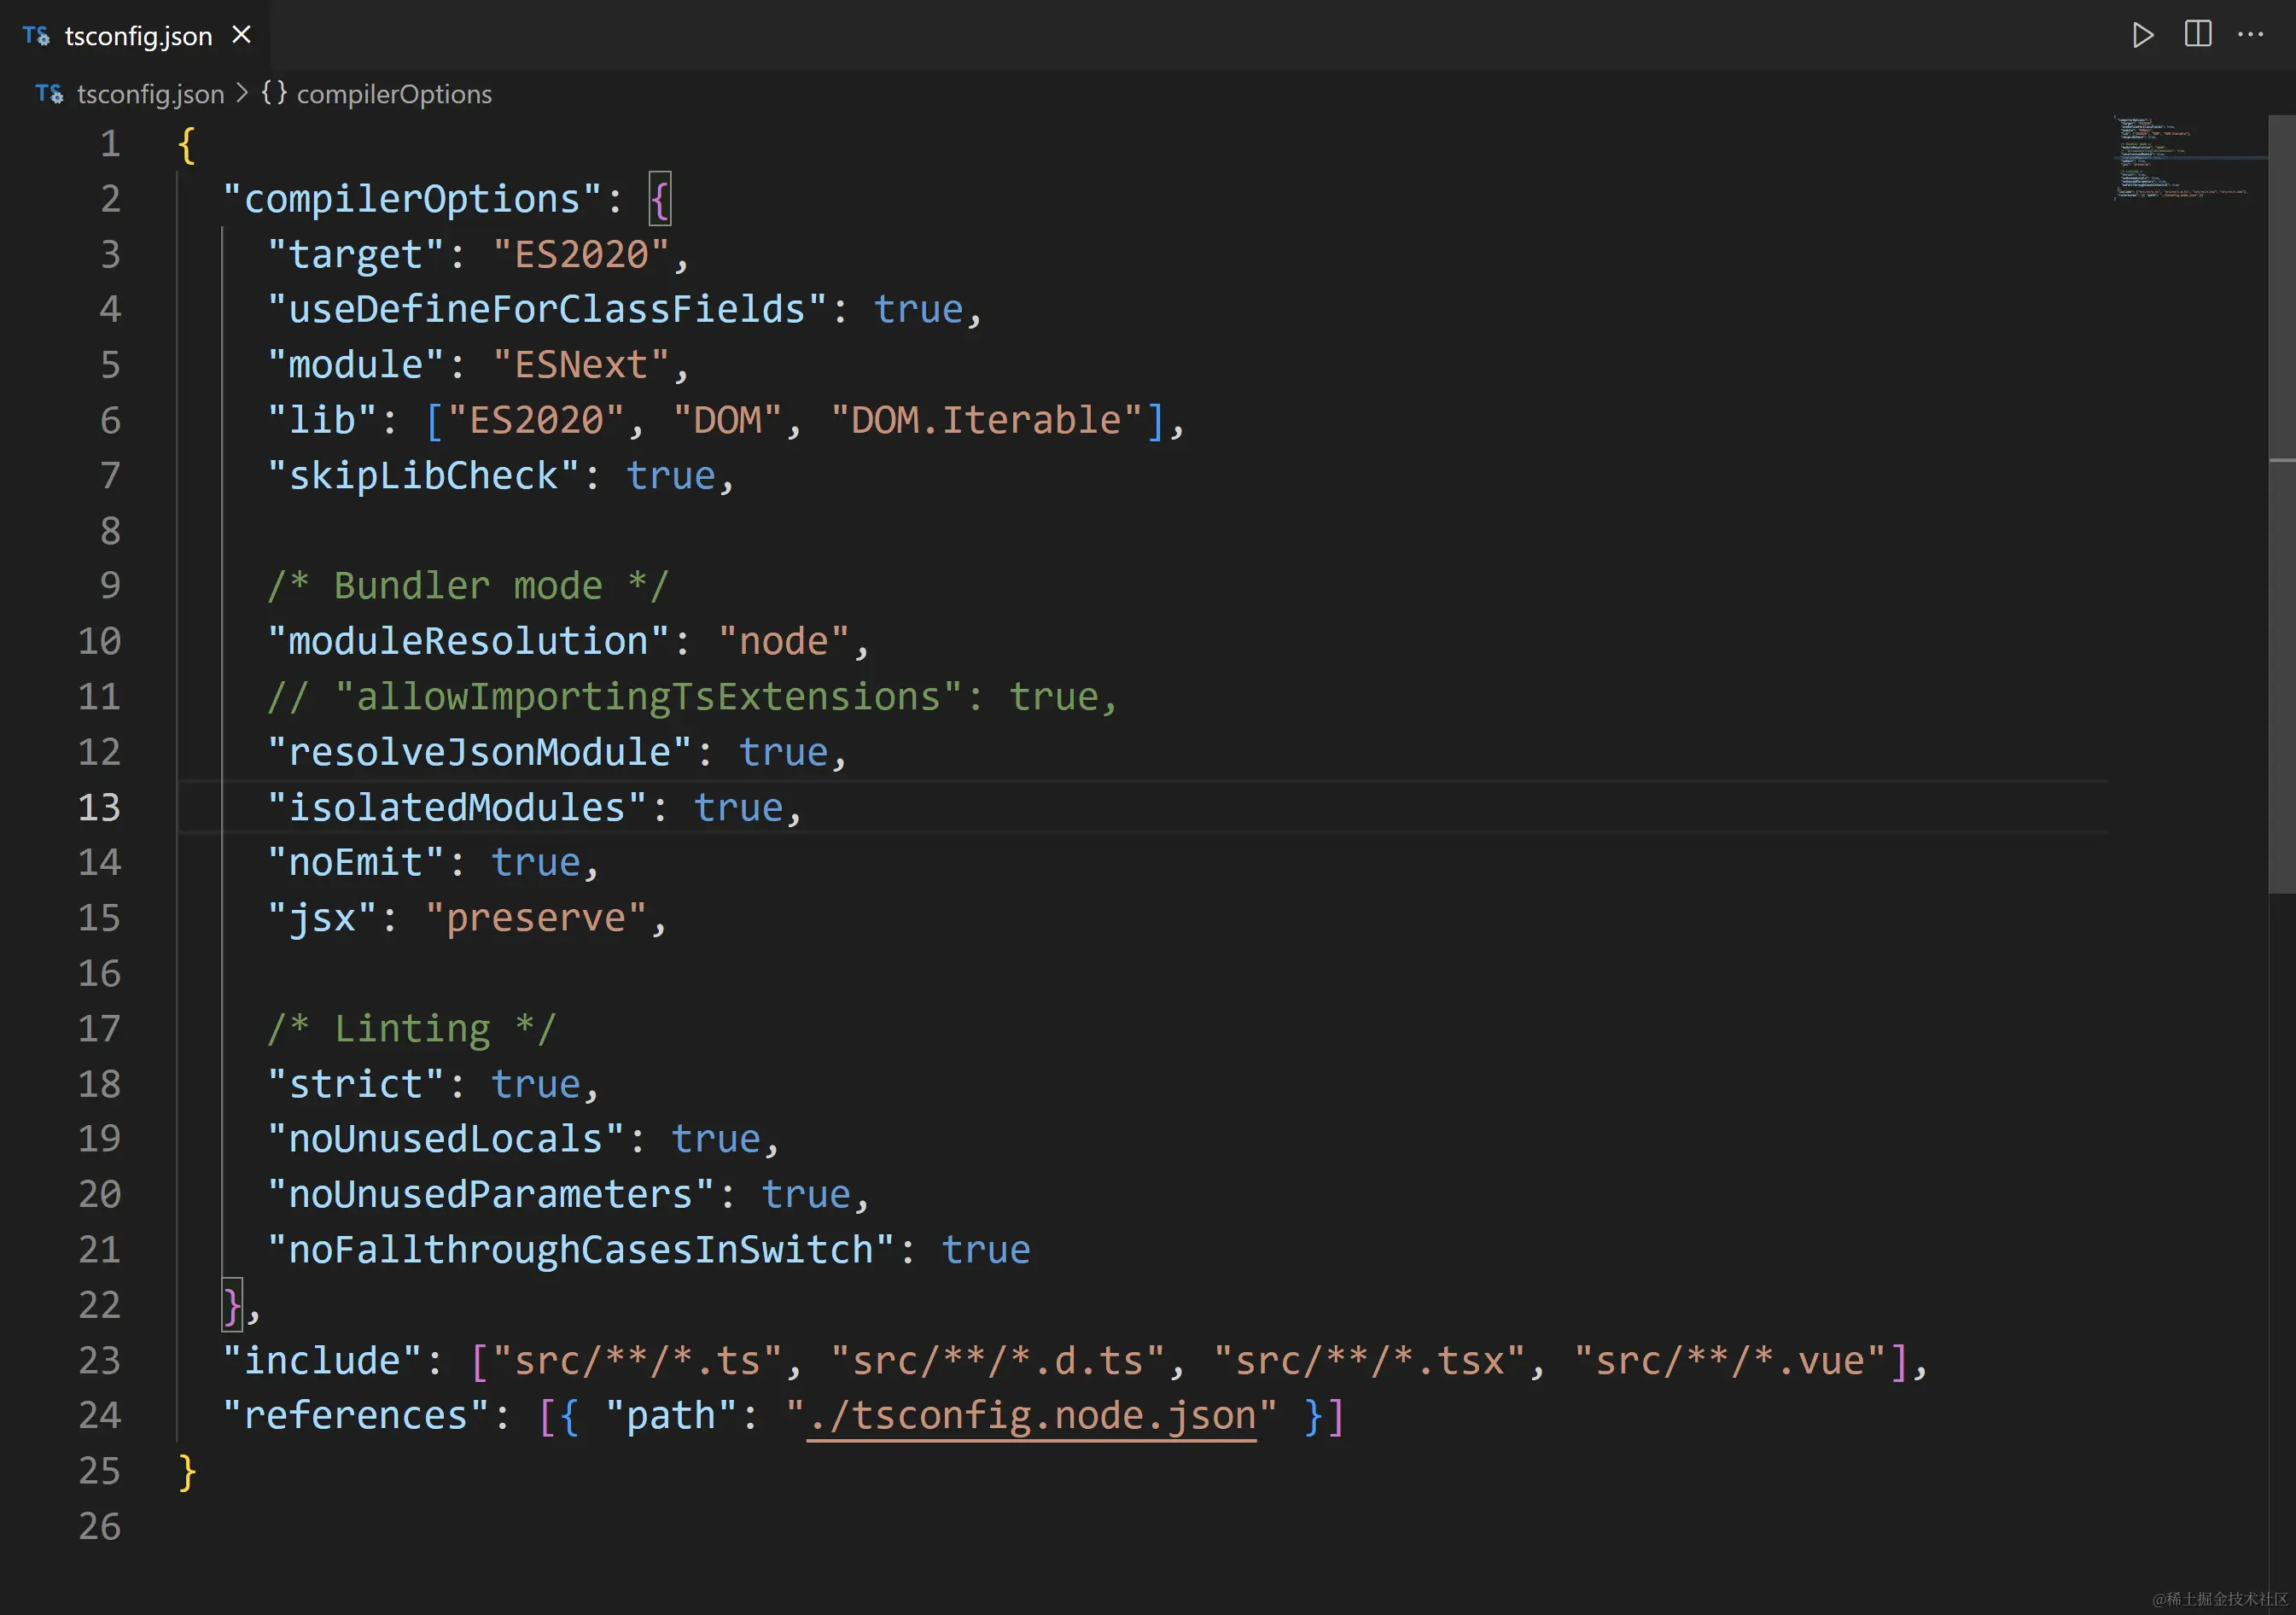Viewport: 2296px width, 1615px height.
Task: Click the braces icon before compilerOptions
Action: pos(274,93)
